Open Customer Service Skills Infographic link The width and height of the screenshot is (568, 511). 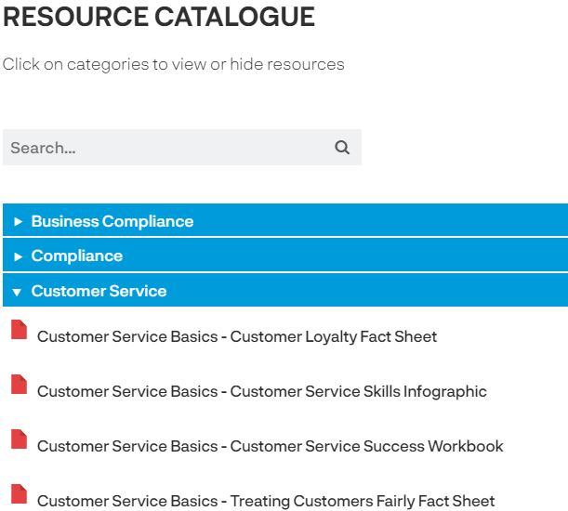click(x=262, y=391)
